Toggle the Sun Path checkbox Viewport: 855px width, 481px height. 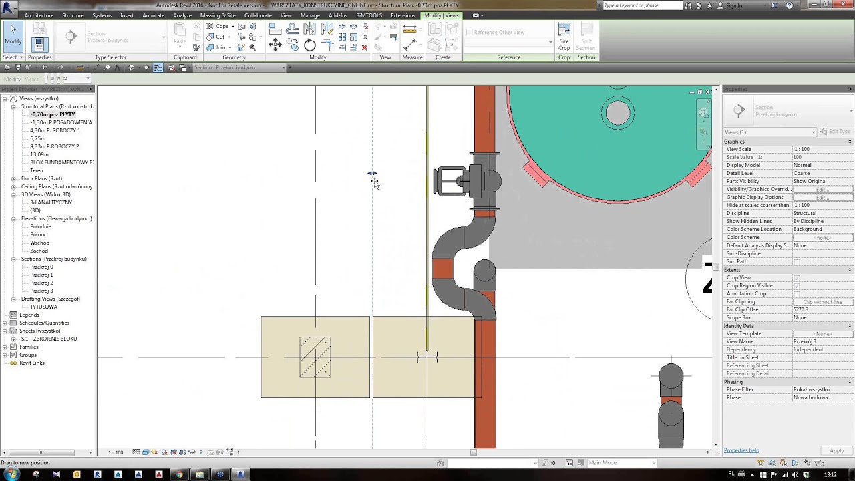(x=796, y=262)
